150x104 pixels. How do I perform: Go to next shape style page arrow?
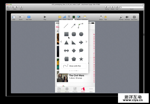86,42
